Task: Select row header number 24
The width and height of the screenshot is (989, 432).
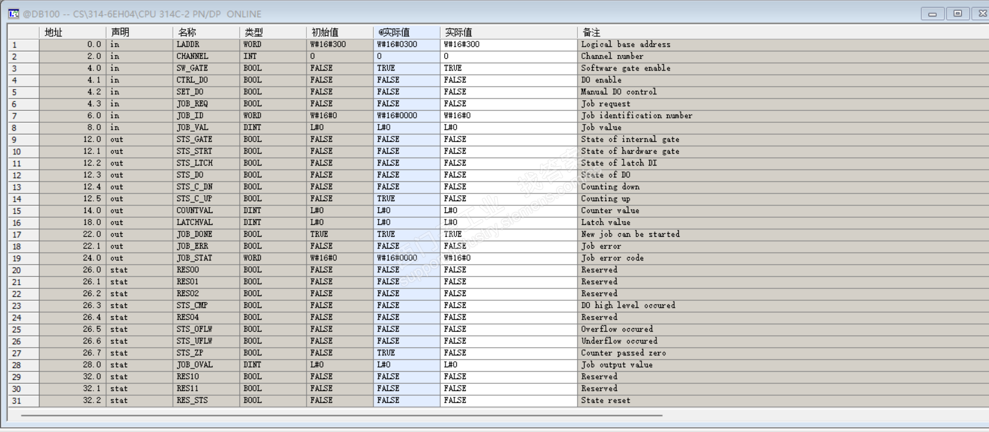Action: (23, 317)
